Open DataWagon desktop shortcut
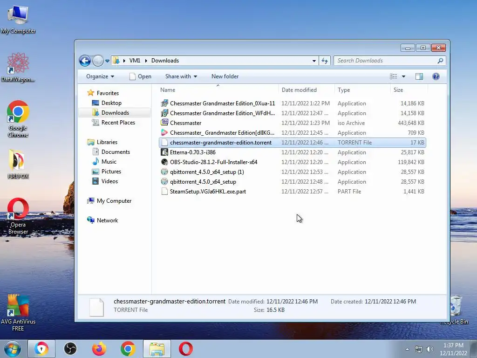 coord(18,67)
